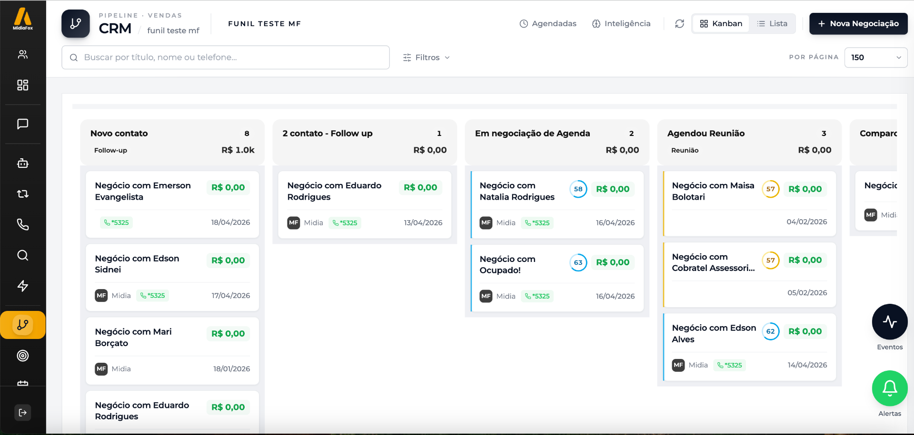
Task: Open the lightning bolt icon in sidebar
Action: tap(23, 286)
